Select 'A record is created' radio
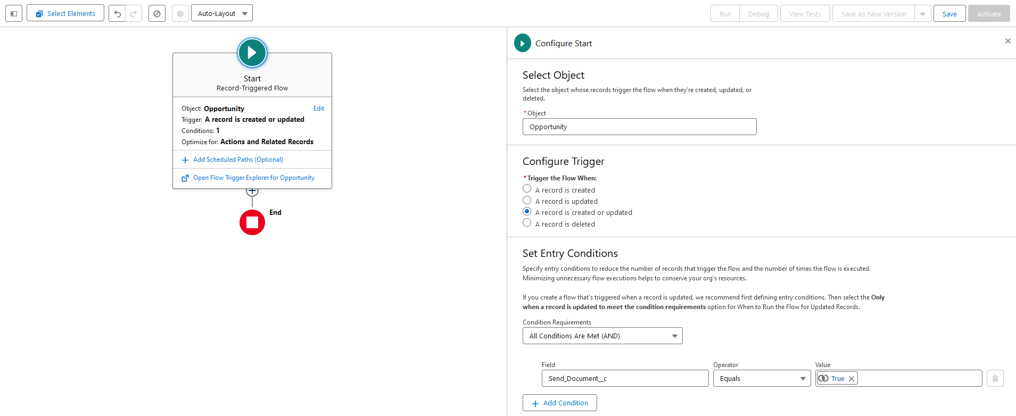Screen dimensions: 1016x416 click(x=527, y=189)
